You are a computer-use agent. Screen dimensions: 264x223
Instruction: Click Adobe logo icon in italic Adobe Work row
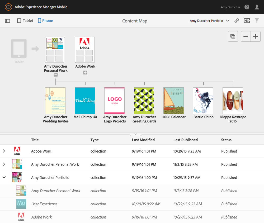pos(21,217)
